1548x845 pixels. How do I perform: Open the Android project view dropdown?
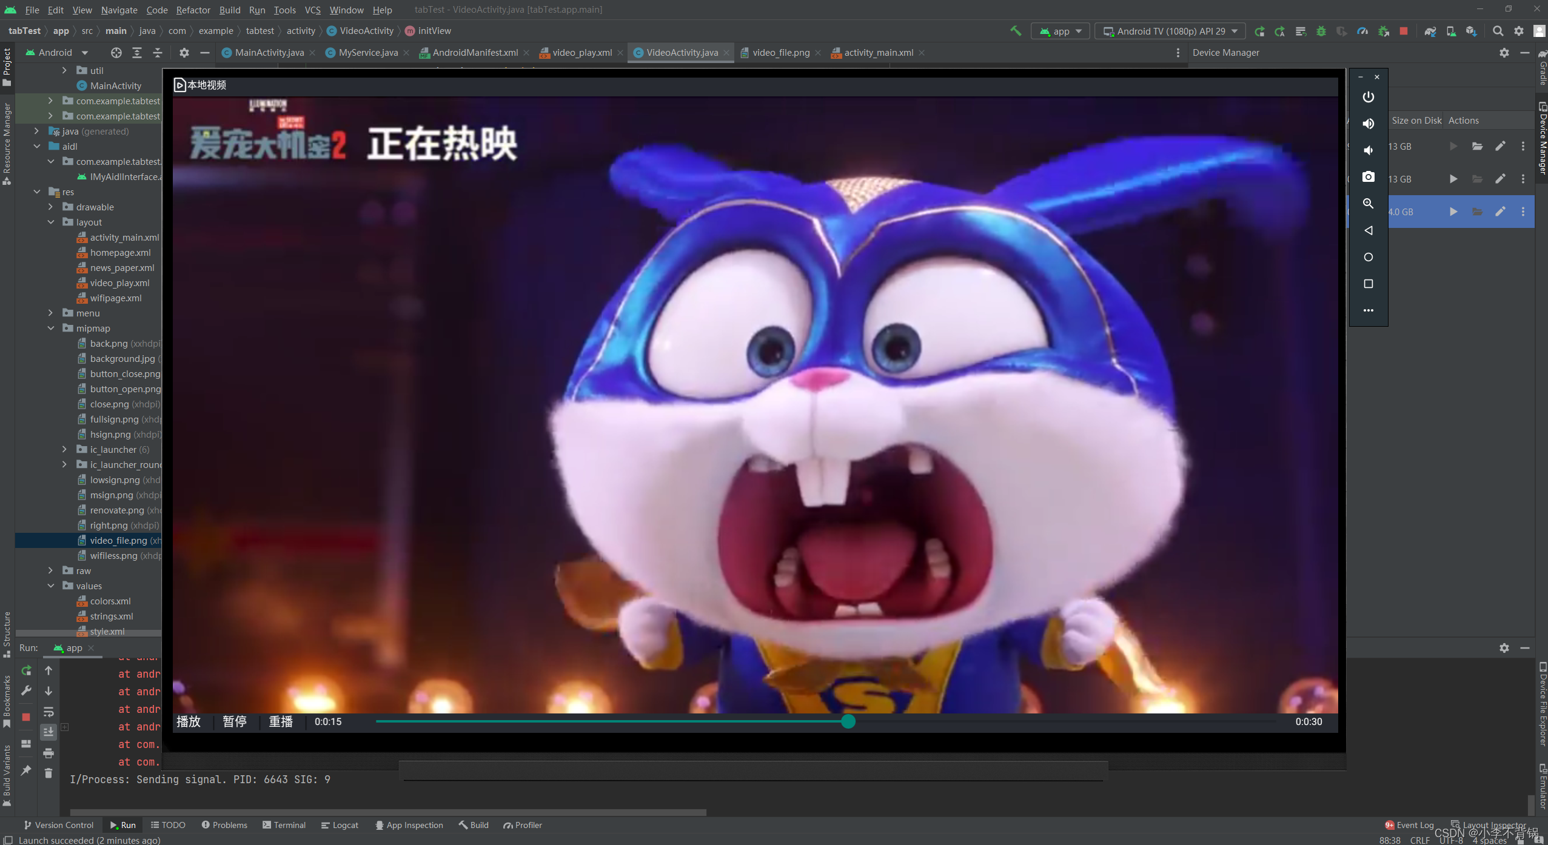pyautogui.click(x=56, y=53)
